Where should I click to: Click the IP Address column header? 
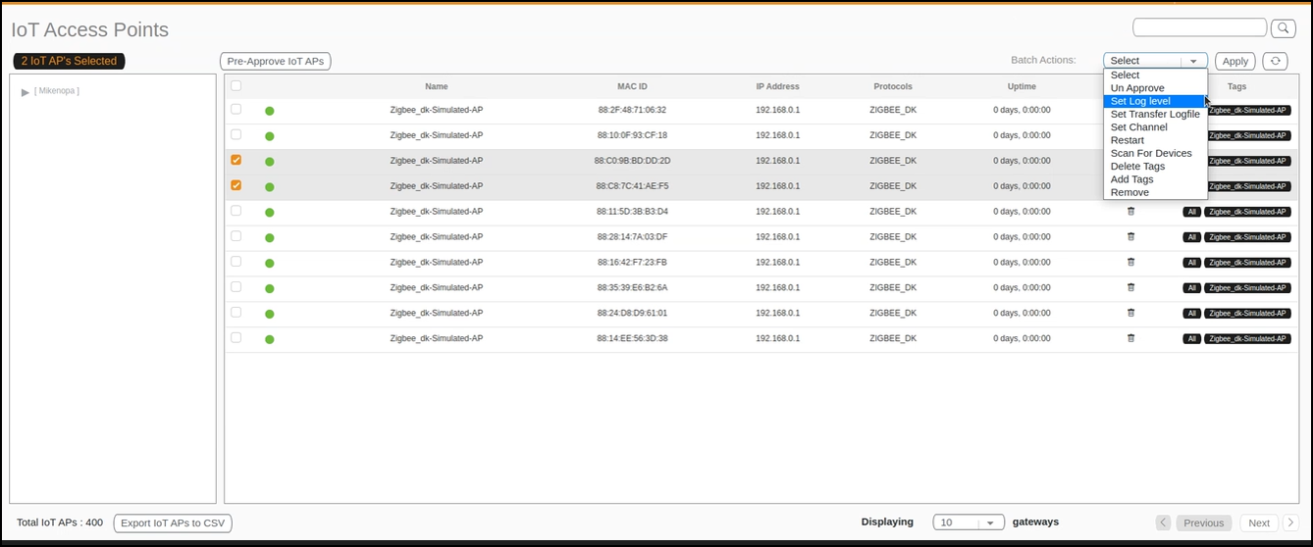(777, 86)
